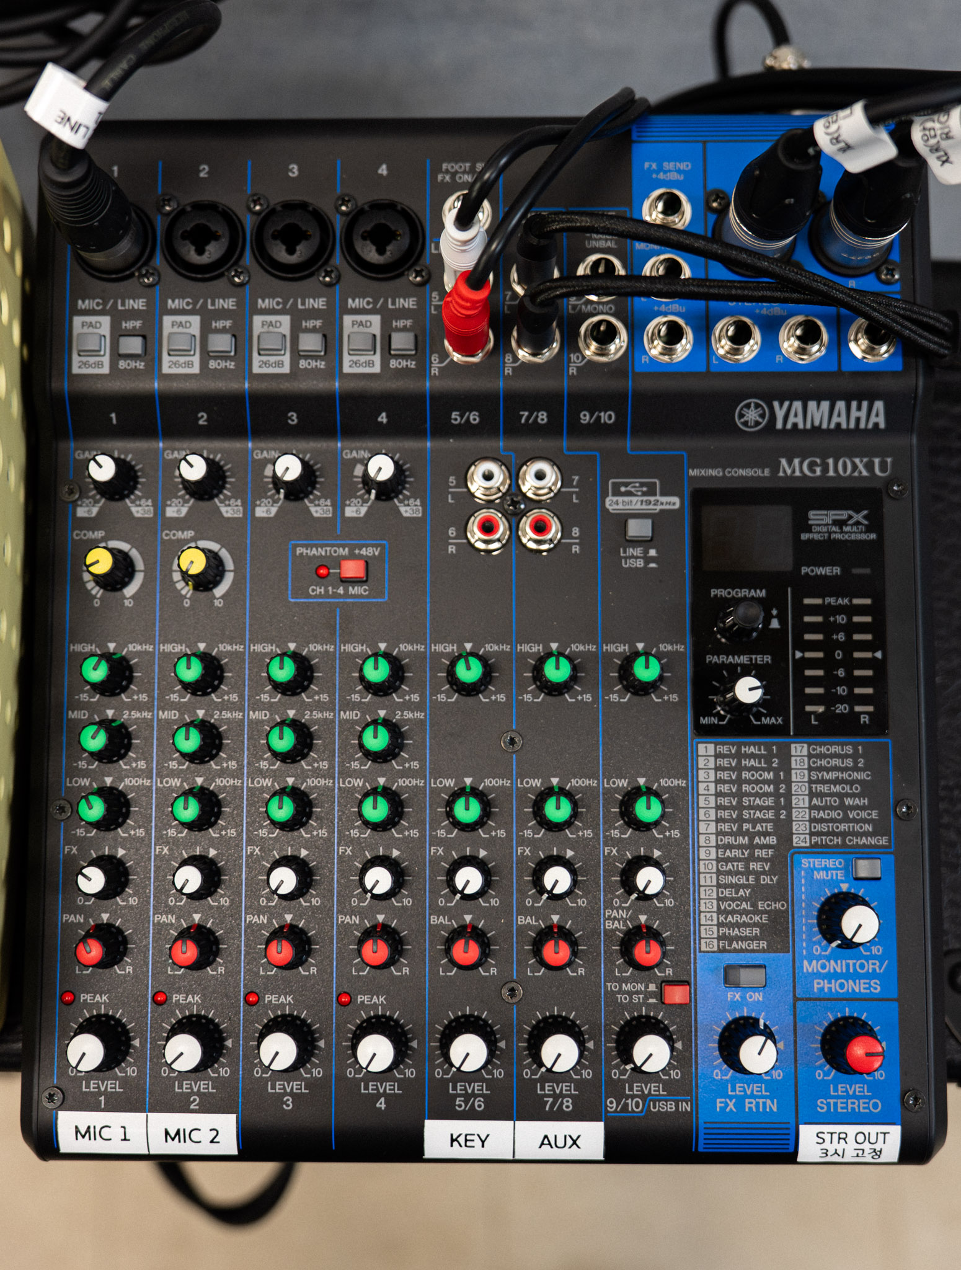Enable the channel 4 HPF 80Hz switch
The image size is (961, 1270).
point(402,344)
